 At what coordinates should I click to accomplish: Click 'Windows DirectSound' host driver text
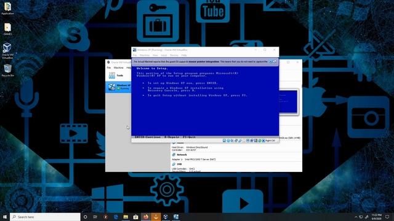[x=197, y=147]
